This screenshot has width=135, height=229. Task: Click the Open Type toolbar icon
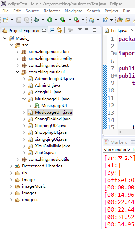(120, 20)
